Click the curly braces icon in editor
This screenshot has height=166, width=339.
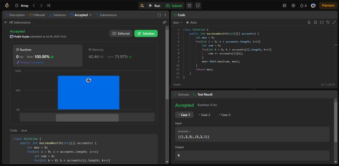click(322, 23)
